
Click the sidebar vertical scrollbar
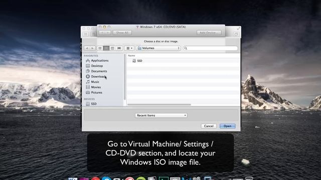(124, 77)
